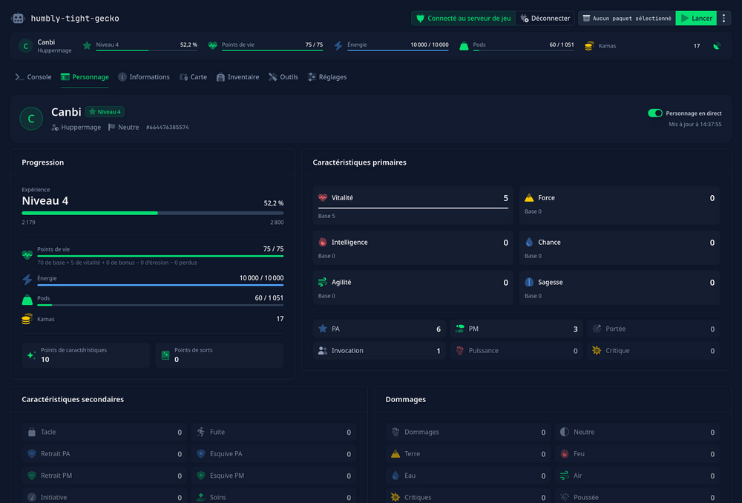Click the large Canbi profile avatar
Screen dimensions: 742x503
[x=31, y=118]
